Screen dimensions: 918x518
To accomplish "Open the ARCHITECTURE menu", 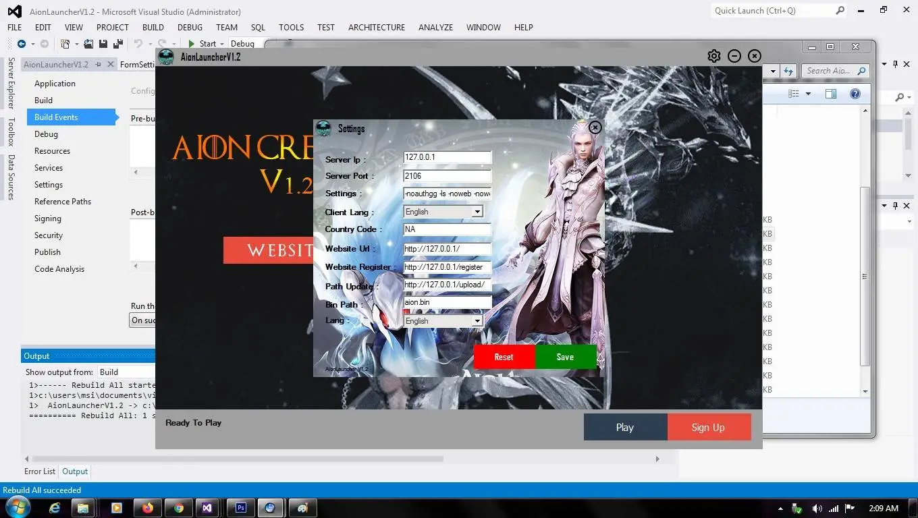I will pyautogui.click(x=377, y=28).
